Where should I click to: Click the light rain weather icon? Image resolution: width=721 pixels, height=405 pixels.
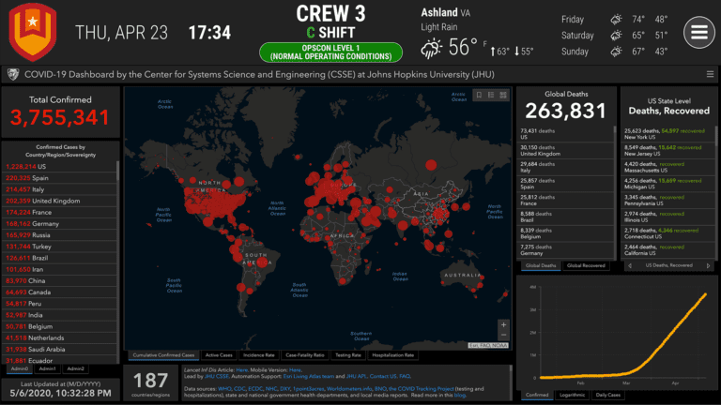coord(432,48)
